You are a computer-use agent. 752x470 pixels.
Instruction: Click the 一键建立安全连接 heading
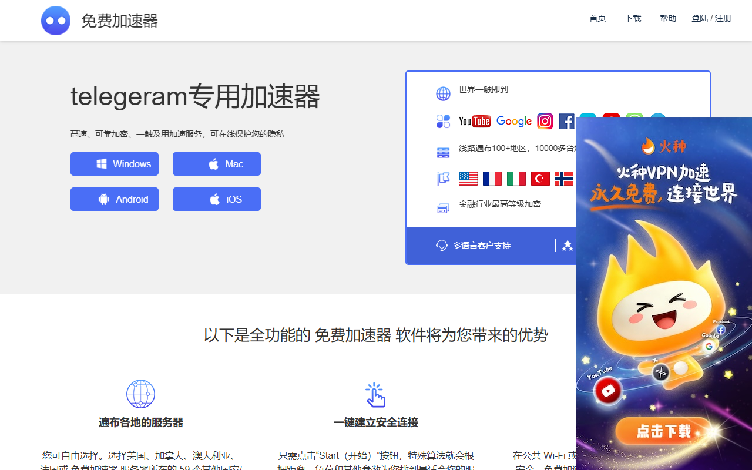click(376, 422)
